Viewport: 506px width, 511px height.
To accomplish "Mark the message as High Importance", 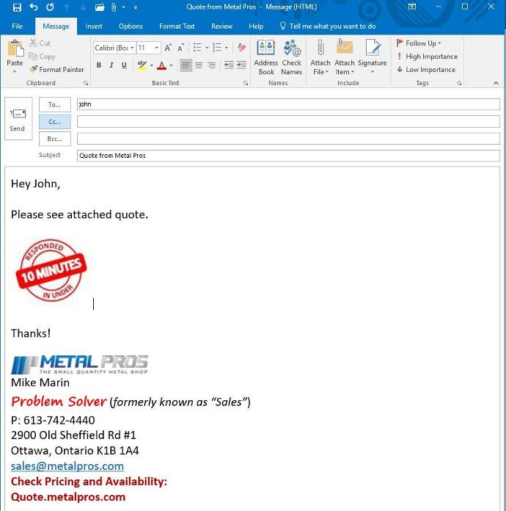I will [x=427, y=57].
